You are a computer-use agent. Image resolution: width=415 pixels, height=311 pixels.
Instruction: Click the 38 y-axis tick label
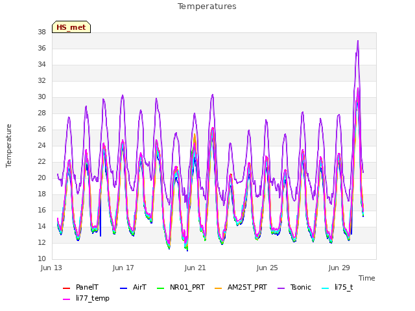41,32
